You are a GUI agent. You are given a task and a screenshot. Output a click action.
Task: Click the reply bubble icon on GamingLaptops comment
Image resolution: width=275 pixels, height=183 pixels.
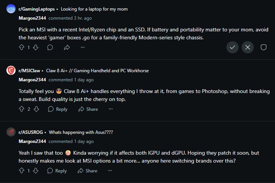pos(50,47)
